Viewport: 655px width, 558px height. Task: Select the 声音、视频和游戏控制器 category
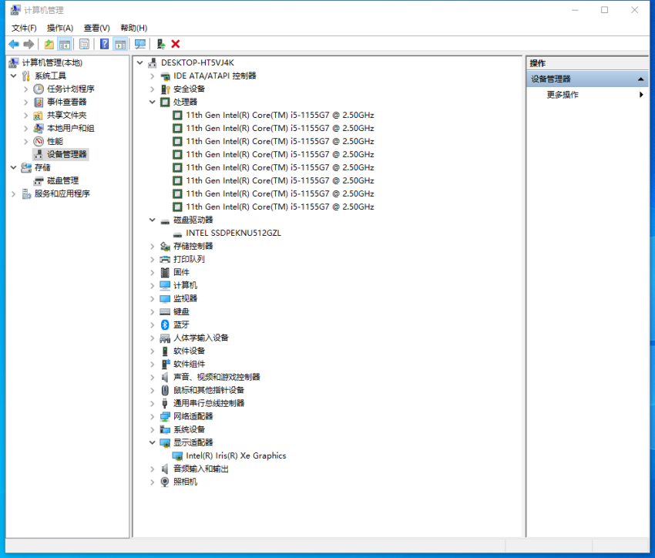[x=217, y=377]
